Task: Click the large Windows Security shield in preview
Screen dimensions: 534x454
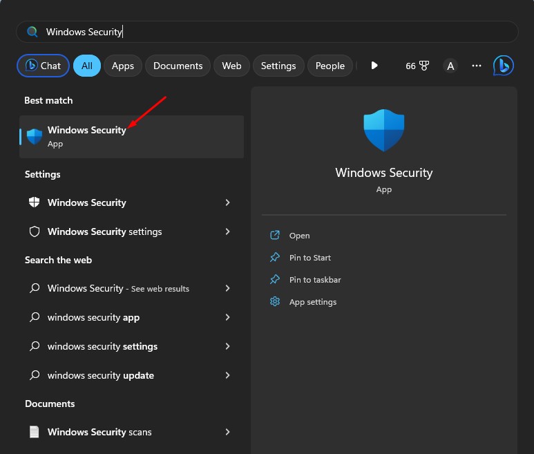Action: point(383,130)
